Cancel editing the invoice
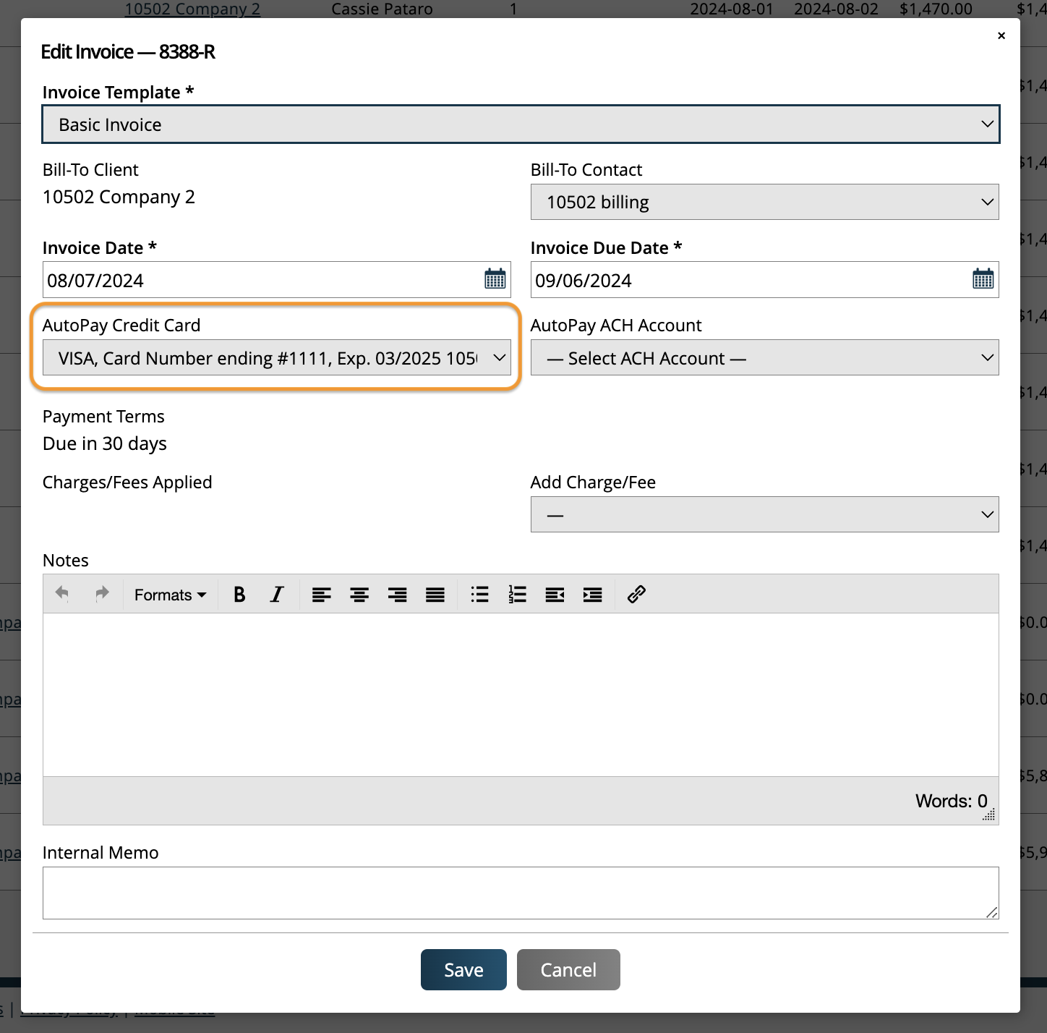Image resolution: width=1047 pixels, height=1033 pixels. pos(568,969)
